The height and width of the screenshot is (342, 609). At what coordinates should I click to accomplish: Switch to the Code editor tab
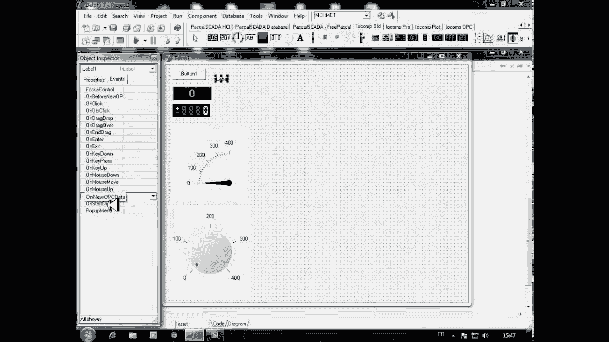click(219, 324)
